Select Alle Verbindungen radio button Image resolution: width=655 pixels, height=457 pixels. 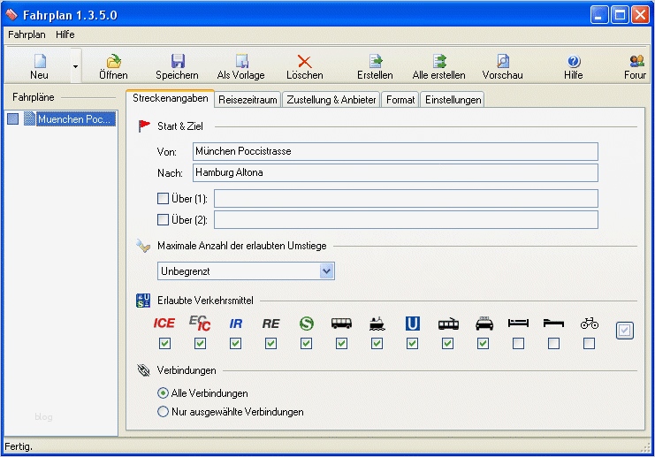[163, 393]
